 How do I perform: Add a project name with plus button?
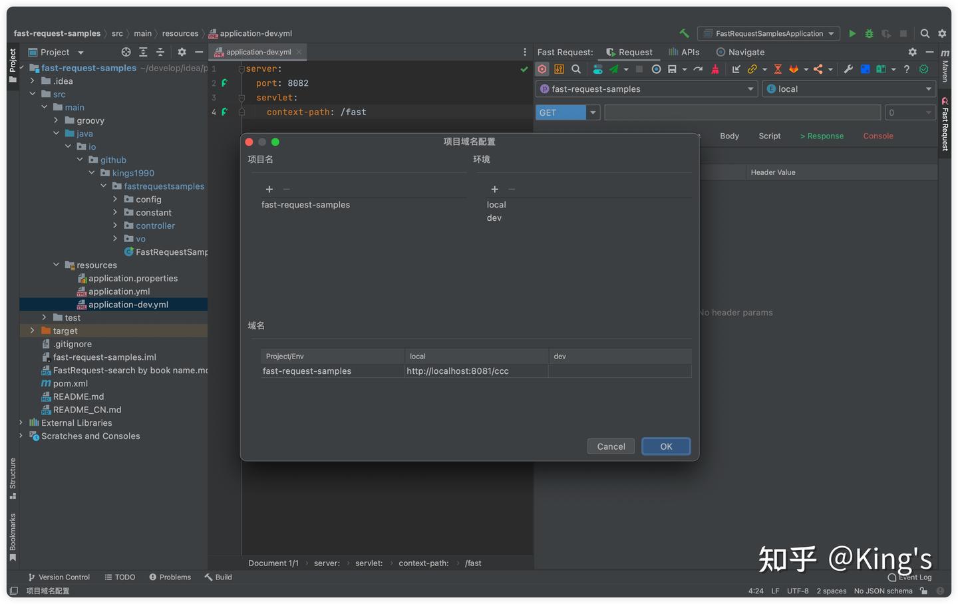click(269, 190)
